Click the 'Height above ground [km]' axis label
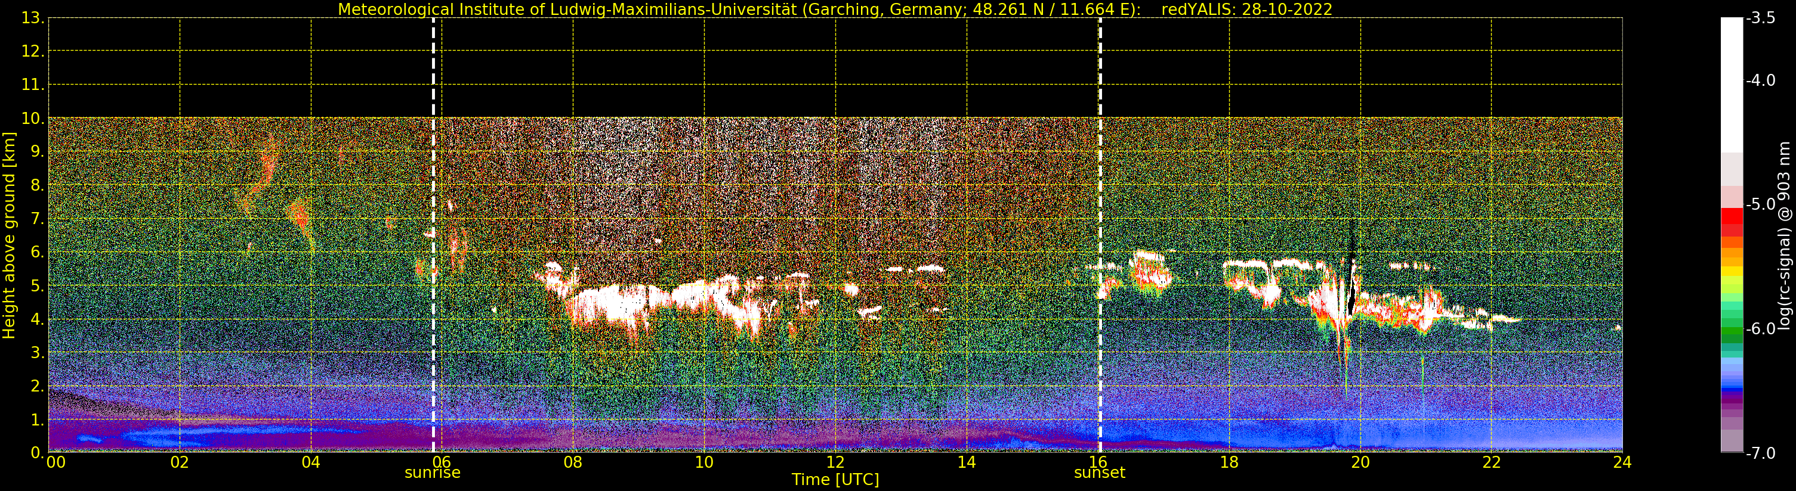Screen dimensions: 1796x491 tap(9, 235)
